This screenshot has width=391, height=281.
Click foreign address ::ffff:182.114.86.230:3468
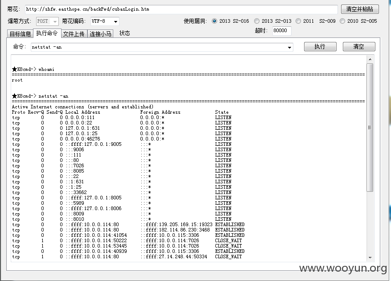[x=175, y=230]
